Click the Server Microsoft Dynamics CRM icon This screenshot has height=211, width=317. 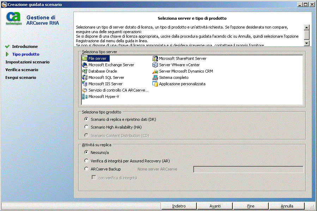click(155, 71)
